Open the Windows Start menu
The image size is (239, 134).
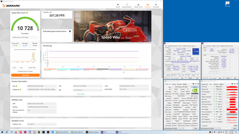click(2, 132)
